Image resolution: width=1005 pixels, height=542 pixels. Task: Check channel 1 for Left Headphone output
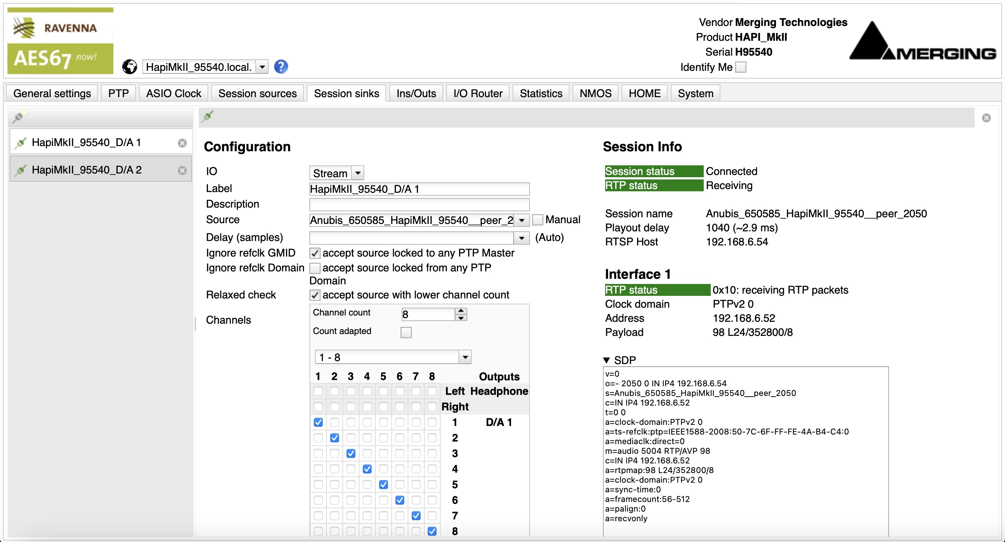tap(318, 391)
